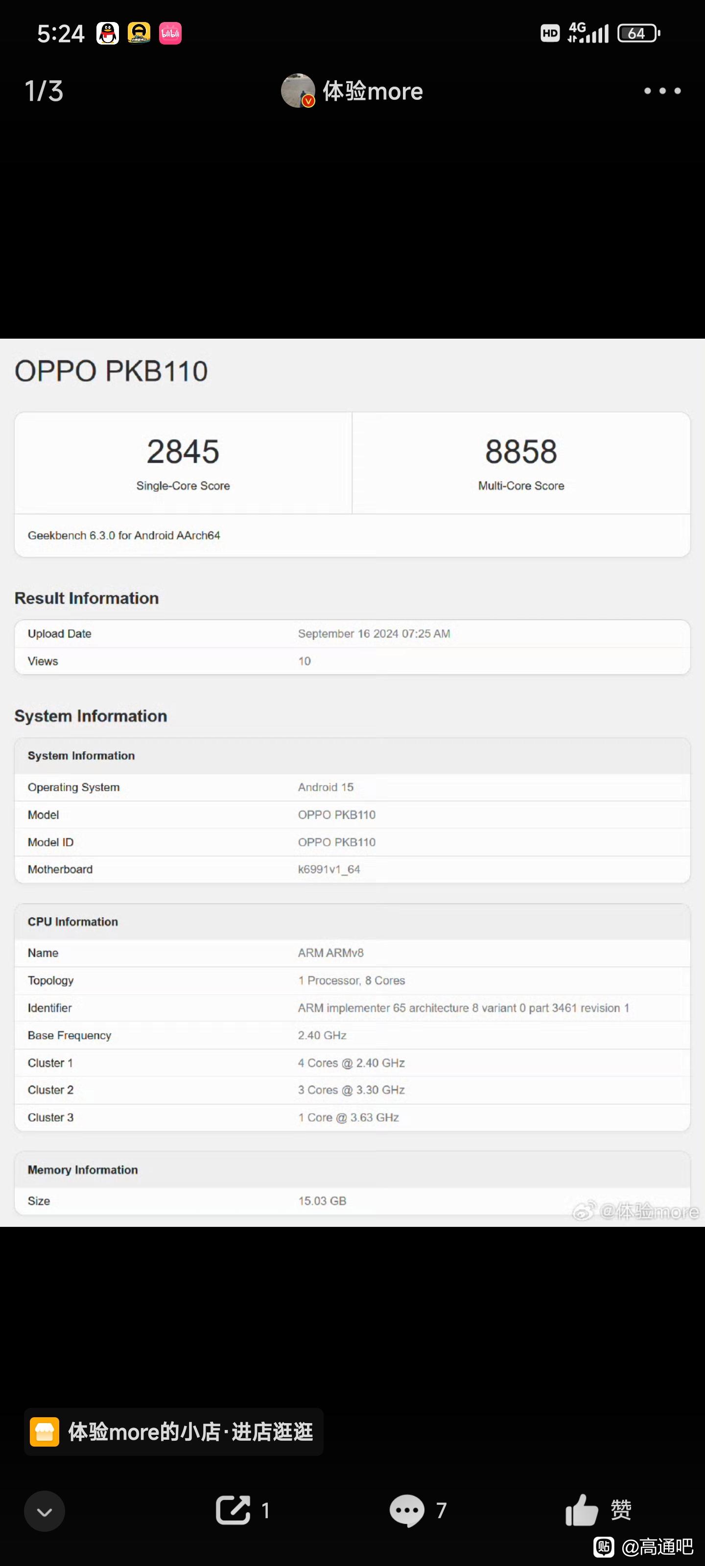The image size is (705, 1566).
Task: Open comments via speech bubble icon
Action: point(407,1510)
